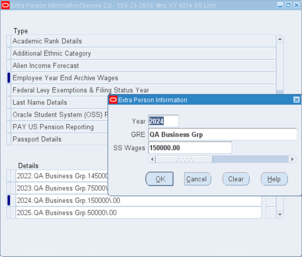Select the PAY US Pension Reporting type
Viewport: 302px width, 257px height.
click(x=60, y=127)
